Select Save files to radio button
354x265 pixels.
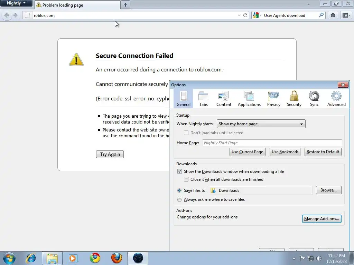pos(179,190)
